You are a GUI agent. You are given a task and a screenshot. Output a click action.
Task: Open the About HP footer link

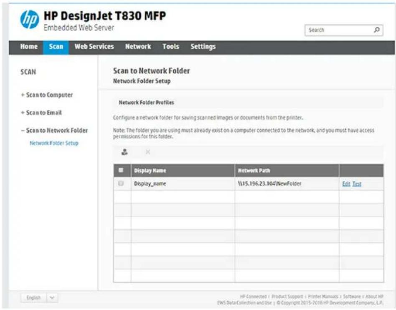pyautogui.click(x=374, y=297)
